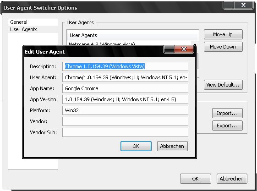Click the empty Vendor Sub field
257x191 pixels.
(x=125, y=132)
